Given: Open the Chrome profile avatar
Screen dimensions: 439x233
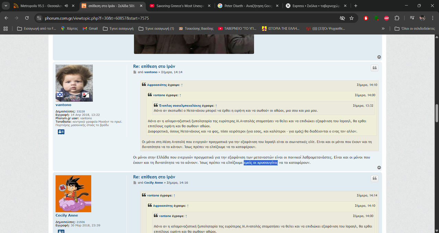Looking at the screenshot, I should pyautogui.click(x=422, y=18).
